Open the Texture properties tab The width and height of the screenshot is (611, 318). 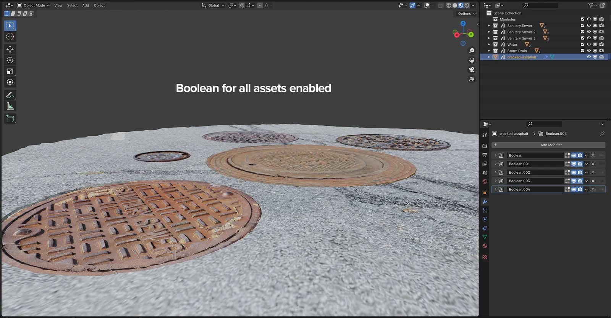coord(485,257)
